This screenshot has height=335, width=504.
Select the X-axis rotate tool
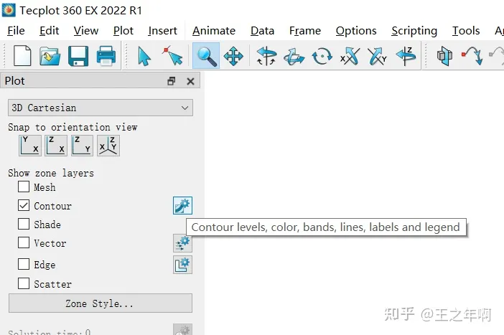click(350, 56)
